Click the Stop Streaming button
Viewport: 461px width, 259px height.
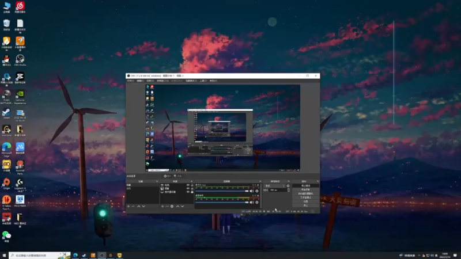[x=305, y=185]
